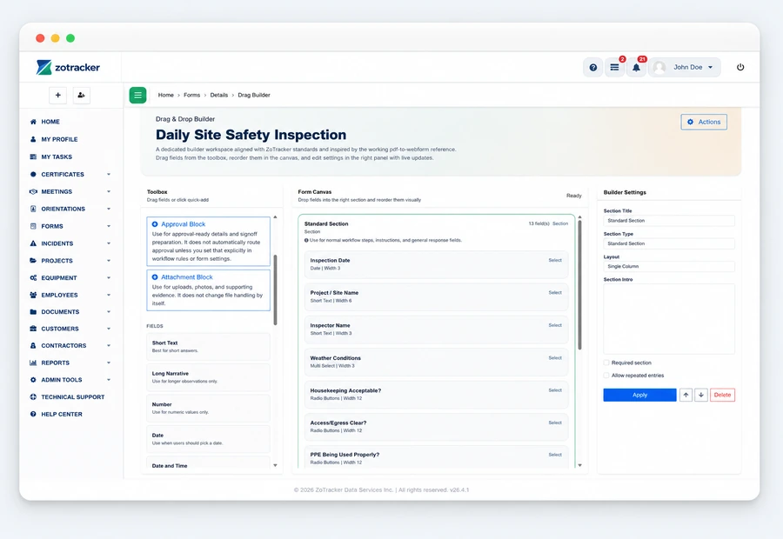This screenshot has width=783, height=539.
Task: Expand the Forms menu chevron
Action: [109, 226]
